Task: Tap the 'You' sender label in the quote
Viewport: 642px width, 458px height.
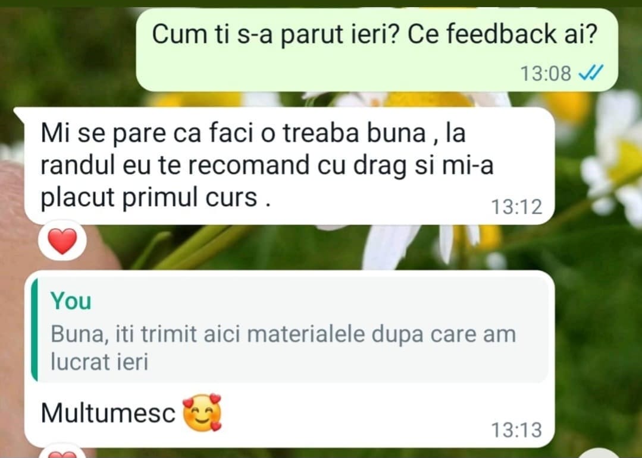Action: point(71,301)
